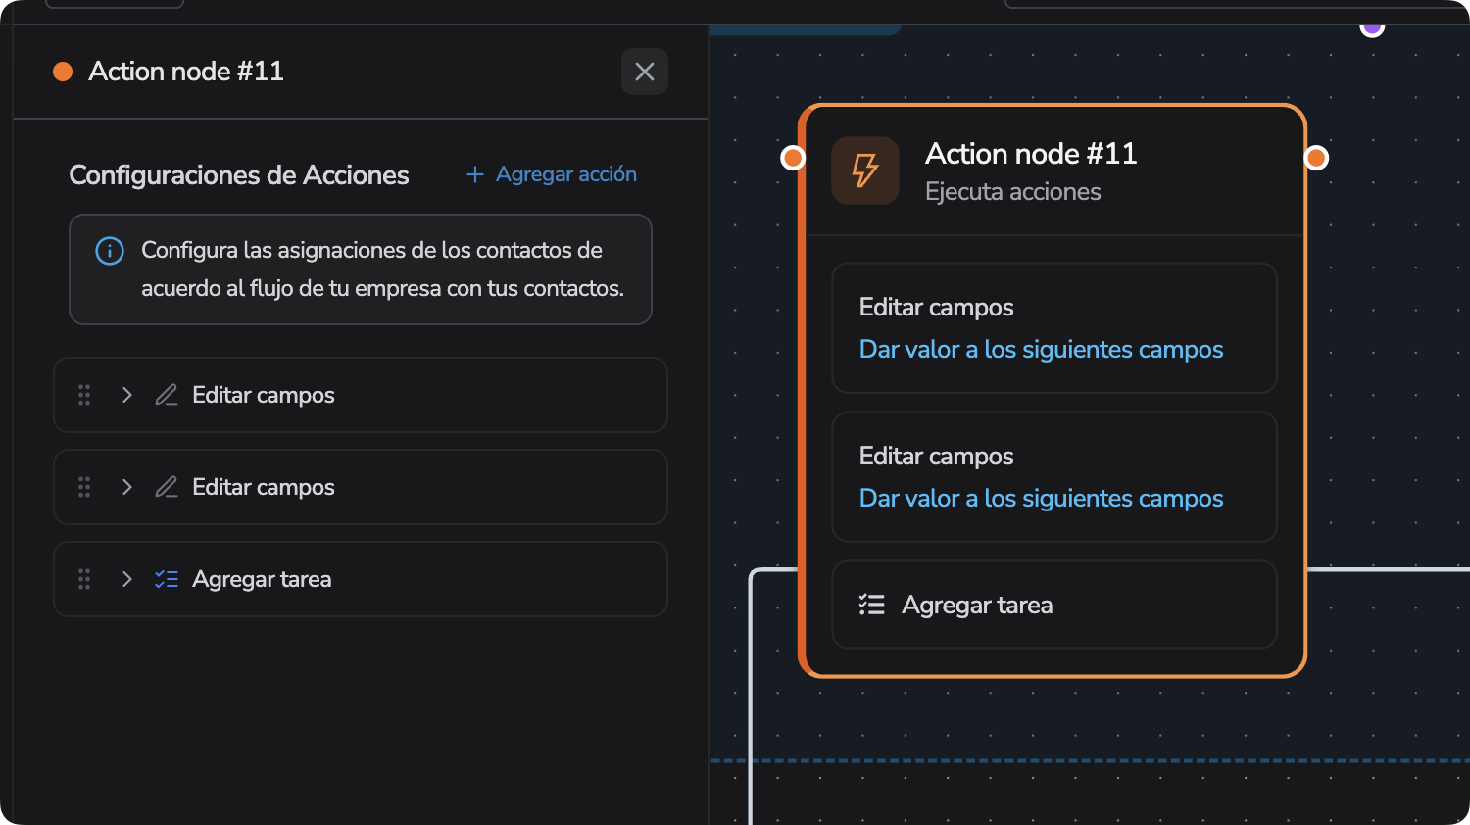Viewport: 1470px width, 825px height.
Task: Add a new action with Agregar acción
Action: [x=552, y=174]
